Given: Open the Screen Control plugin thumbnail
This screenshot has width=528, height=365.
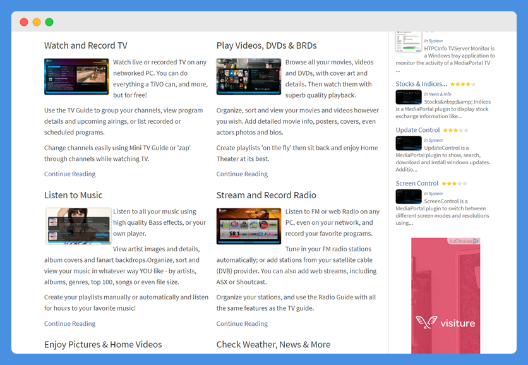Looking at the screenshot, I should [x=409, y=196].
